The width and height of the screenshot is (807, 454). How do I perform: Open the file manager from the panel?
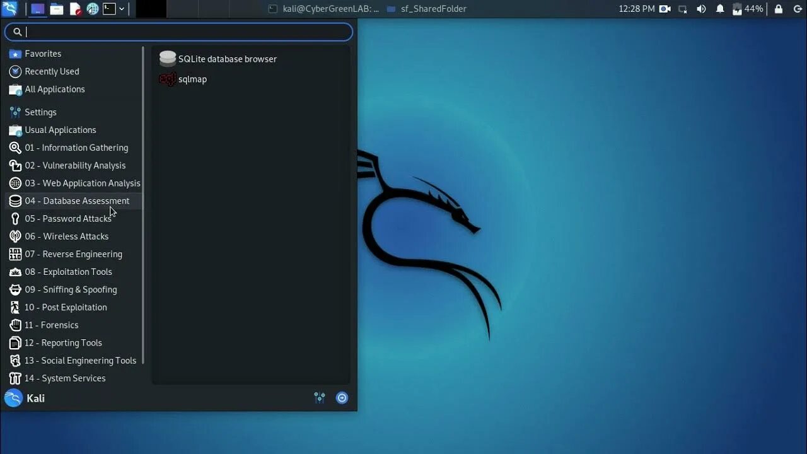(x=57, y=9)
